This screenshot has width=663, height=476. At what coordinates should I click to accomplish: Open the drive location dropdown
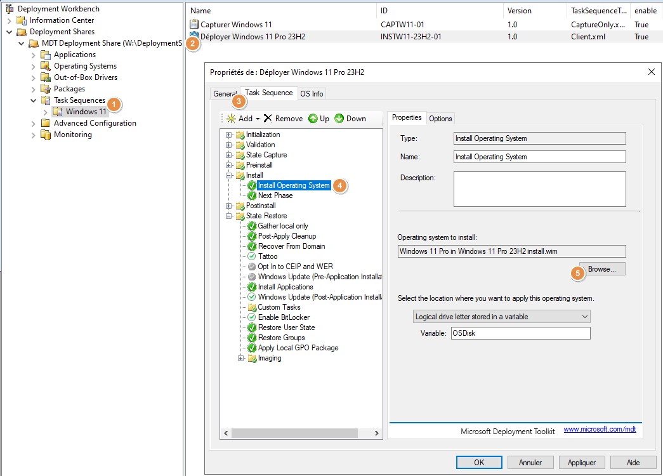click(x=501, y=316)
